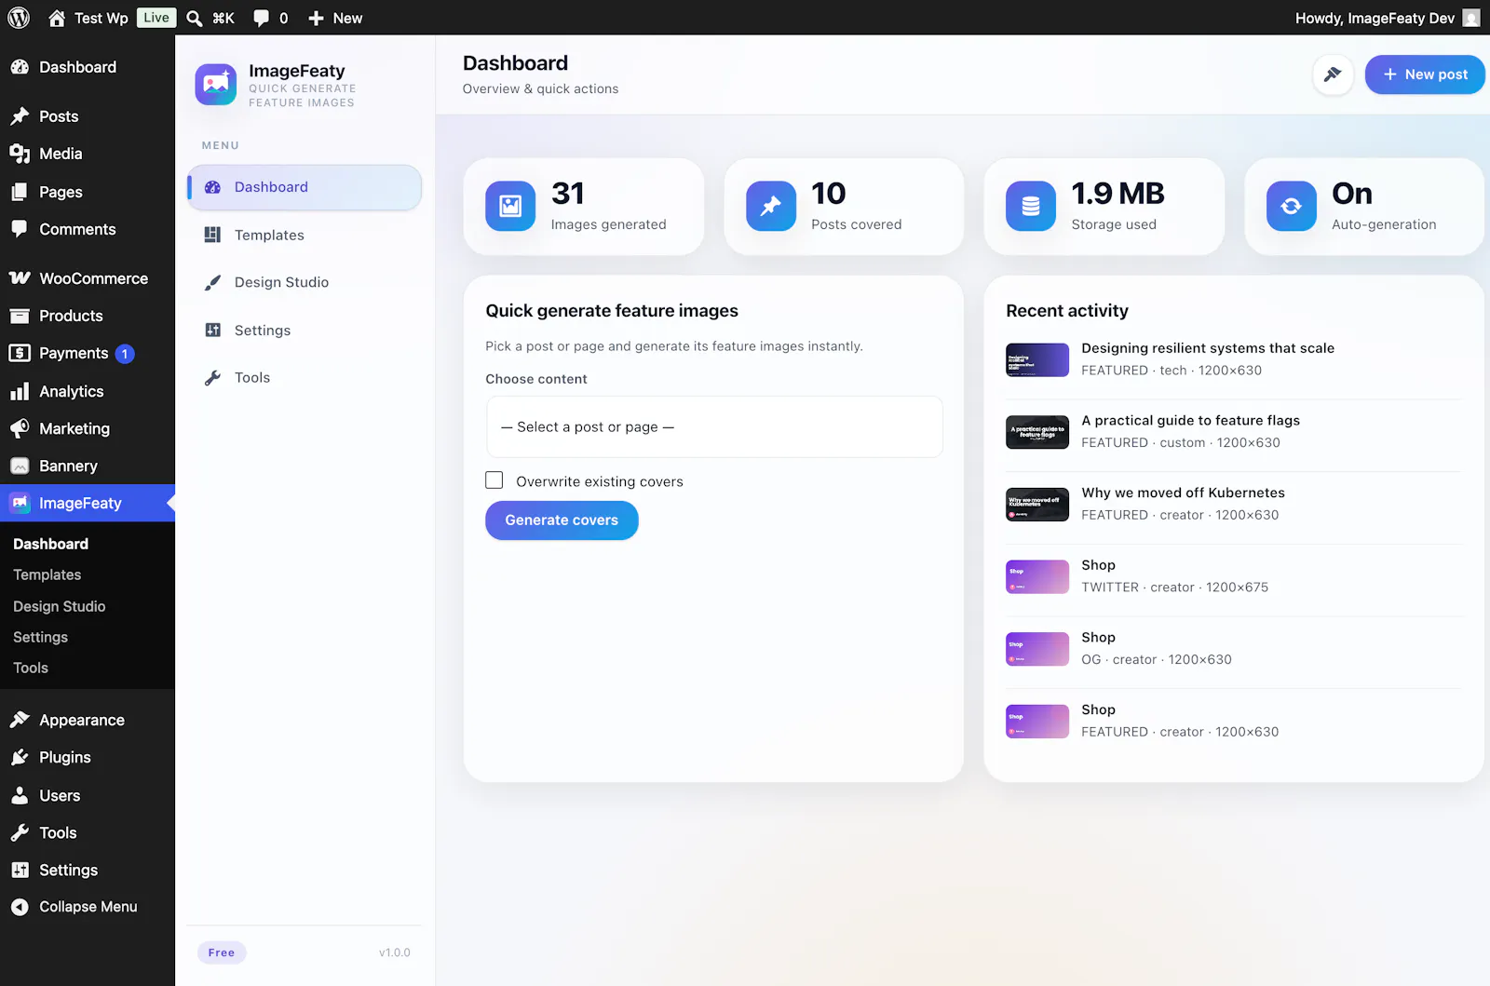Select Dashboard in ImageFeaty plugin menu
This screenshot has height=986, width=1490.
[305, 187]
